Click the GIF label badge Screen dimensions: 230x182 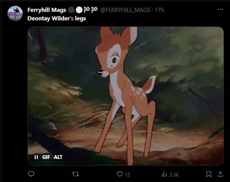click(46, 157)
